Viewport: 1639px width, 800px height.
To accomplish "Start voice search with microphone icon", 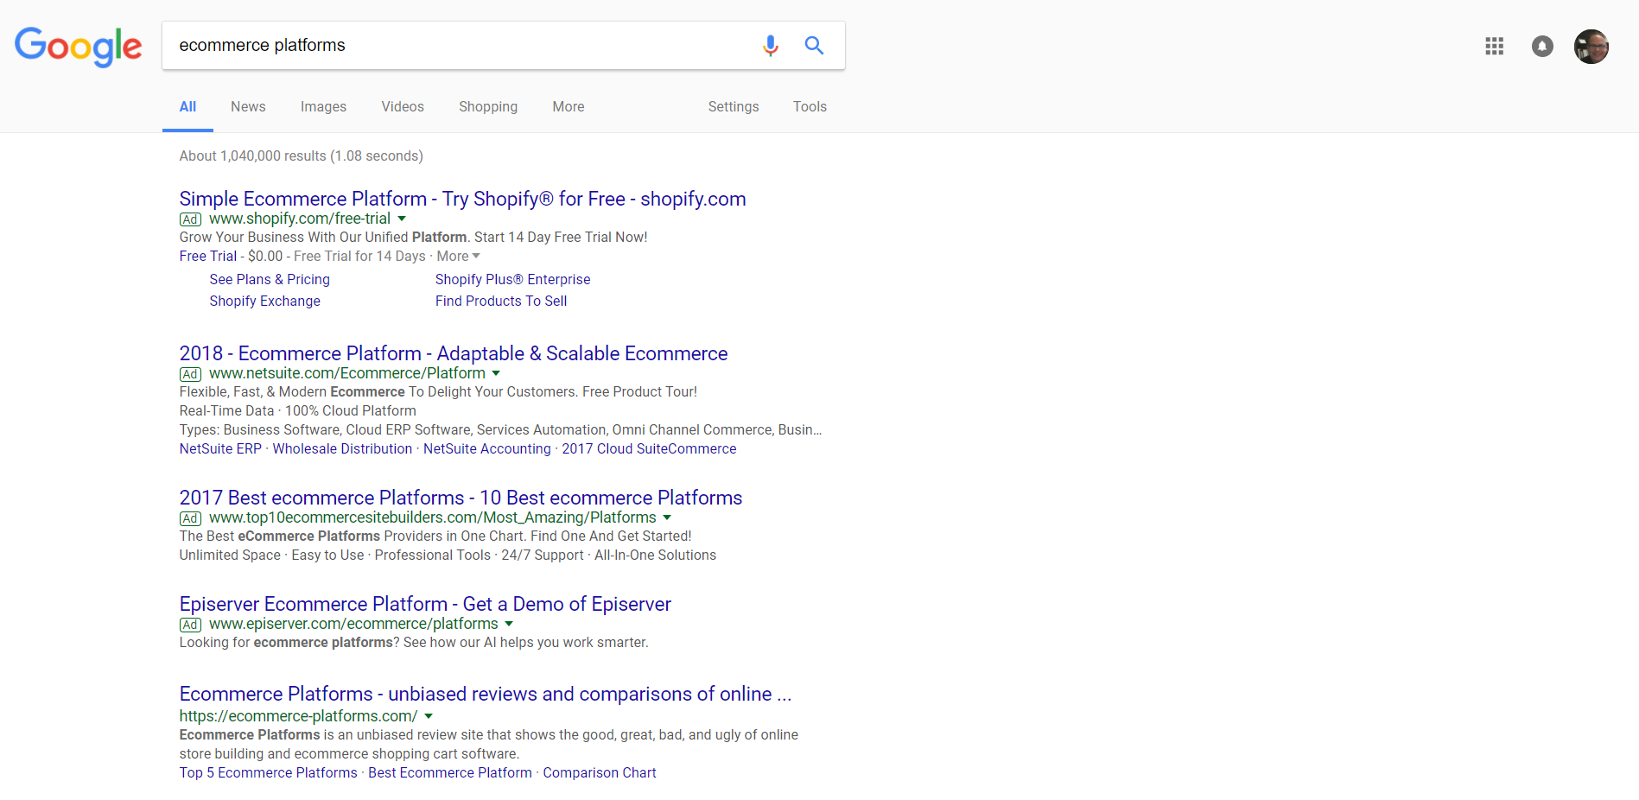I will 771,45.
